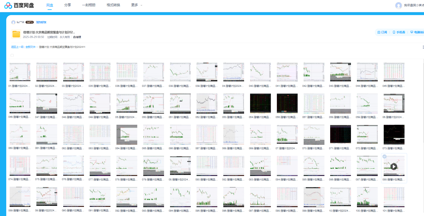424x216 pixels.
Task: Uncheck the selected file 088 checkbox
Action: tap(384, 156)
